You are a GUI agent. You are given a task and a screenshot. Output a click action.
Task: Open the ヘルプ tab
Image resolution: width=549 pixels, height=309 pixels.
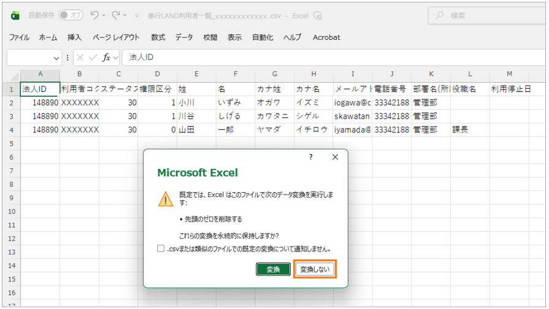(x=293, y=37)
